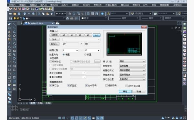Click the 01 layer white color swatch
The image size is (194, 120).
pos(27,18)
